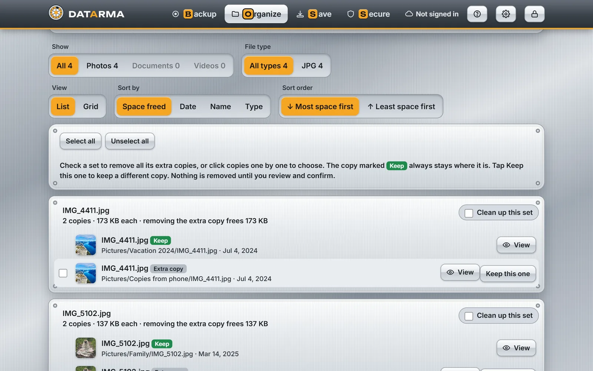This screenshot has width=593, height=371.
Task: Click the Not signed in cloud status
Action: 432,14
